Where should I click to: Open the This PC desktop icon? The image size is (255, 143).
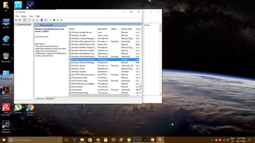pos(6,23)
